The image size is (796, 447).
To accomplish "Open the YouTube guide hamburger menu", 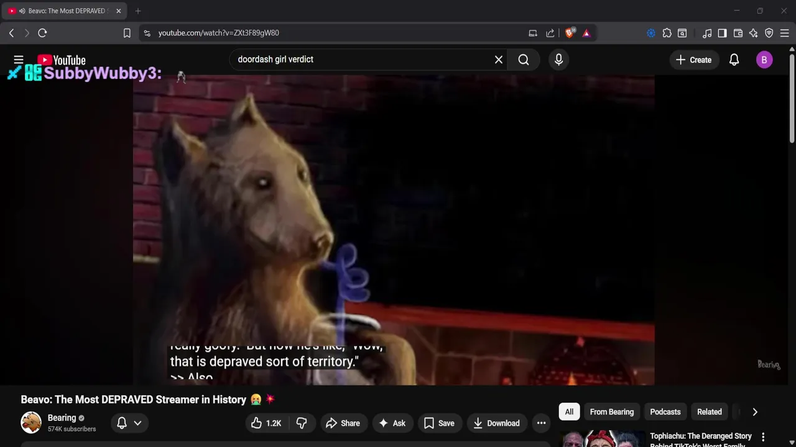I will click(x=19, y=60).
